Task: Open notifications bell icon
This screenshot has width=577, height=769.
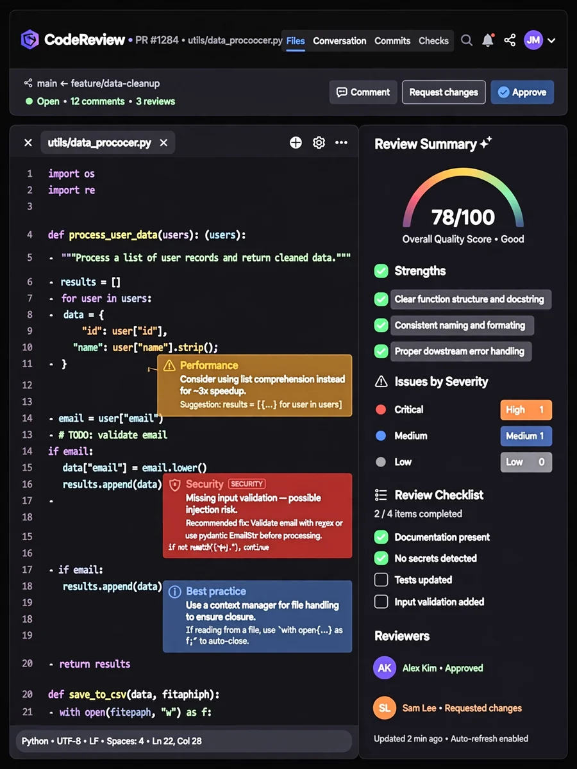Action: tap(488, 40)
